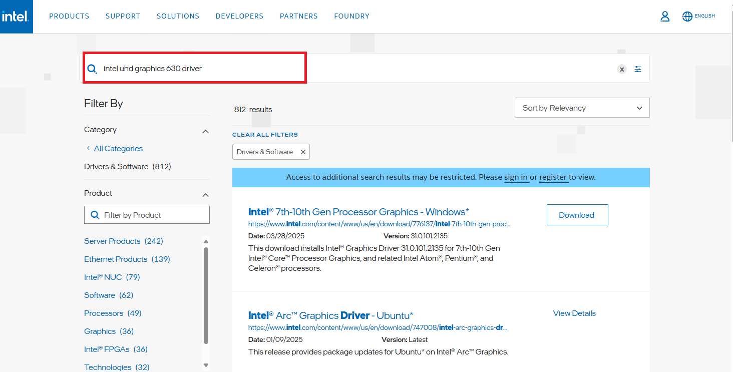View details for Arc Graphics Driver Ubuntu
Image resolution: width=733 pixels, height=372 pixels.
point(574,313)
